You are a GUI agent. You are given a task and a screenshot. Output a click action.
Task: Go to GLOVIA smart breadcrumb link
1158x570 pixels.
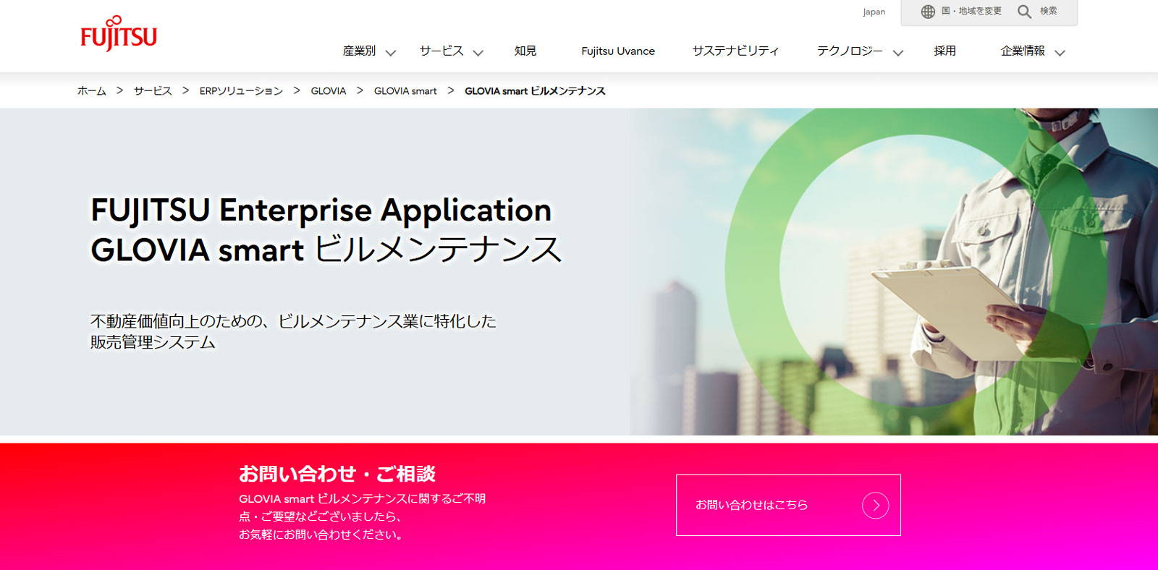(x=405, y=91)
